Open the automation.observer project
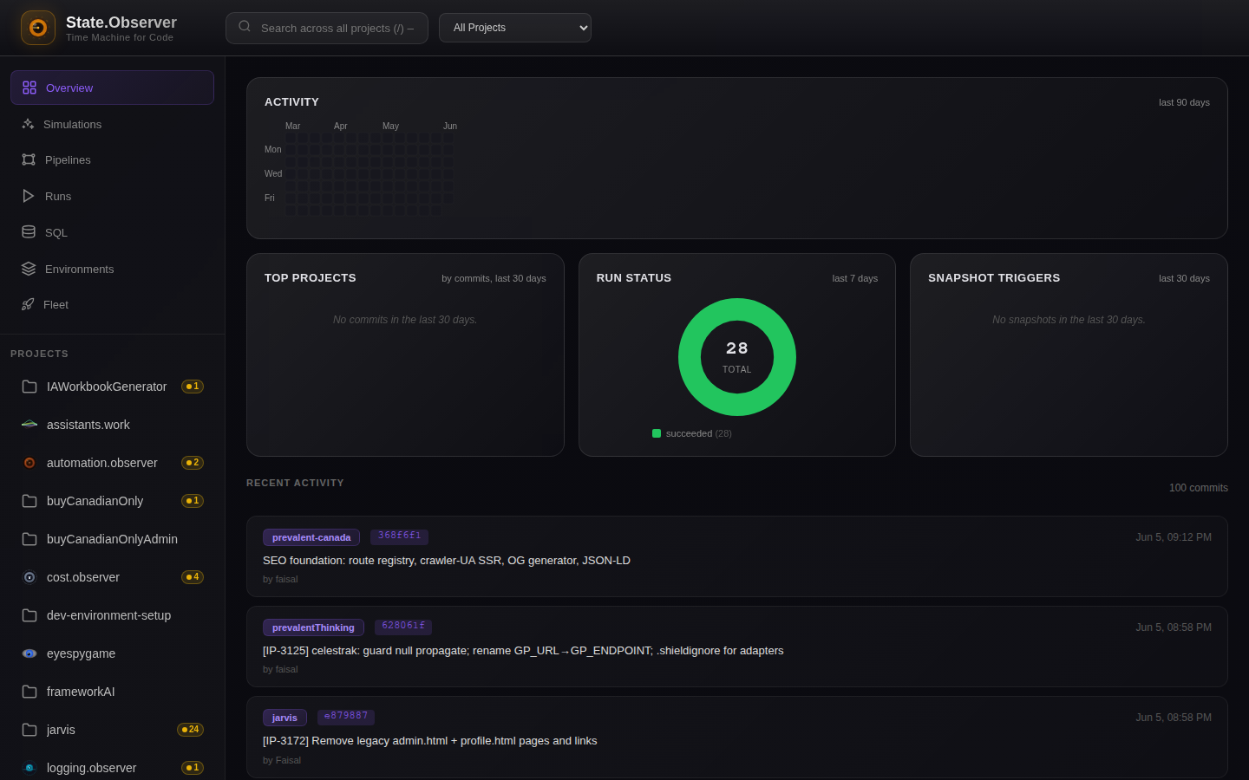The width and height of the screenshot is (1249, 780). (x=112, y=463)
